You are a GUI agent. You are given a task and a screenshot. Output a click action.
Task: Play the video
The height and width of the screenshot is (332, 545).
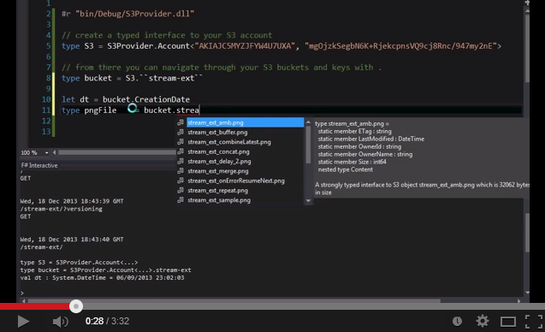point(23,321)
